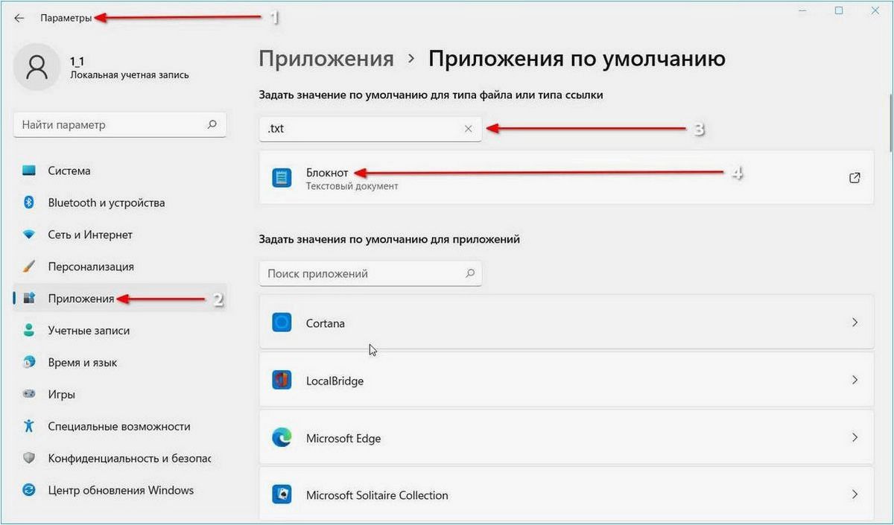Open Центр обновления Windows section

point(120,491)
